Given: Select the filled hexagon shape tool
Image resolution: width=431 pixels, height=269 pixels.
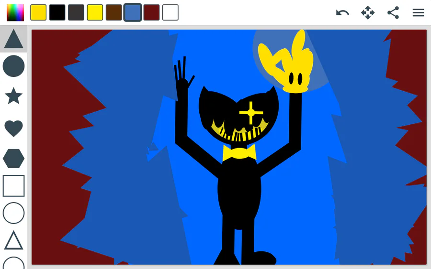Looking at the screenshot, I should 13,159.
